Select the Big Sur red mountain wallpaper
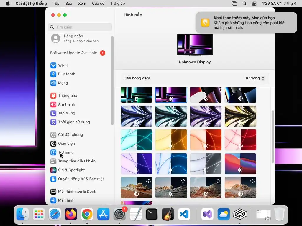The image size is (302, 226). (240, 164)
